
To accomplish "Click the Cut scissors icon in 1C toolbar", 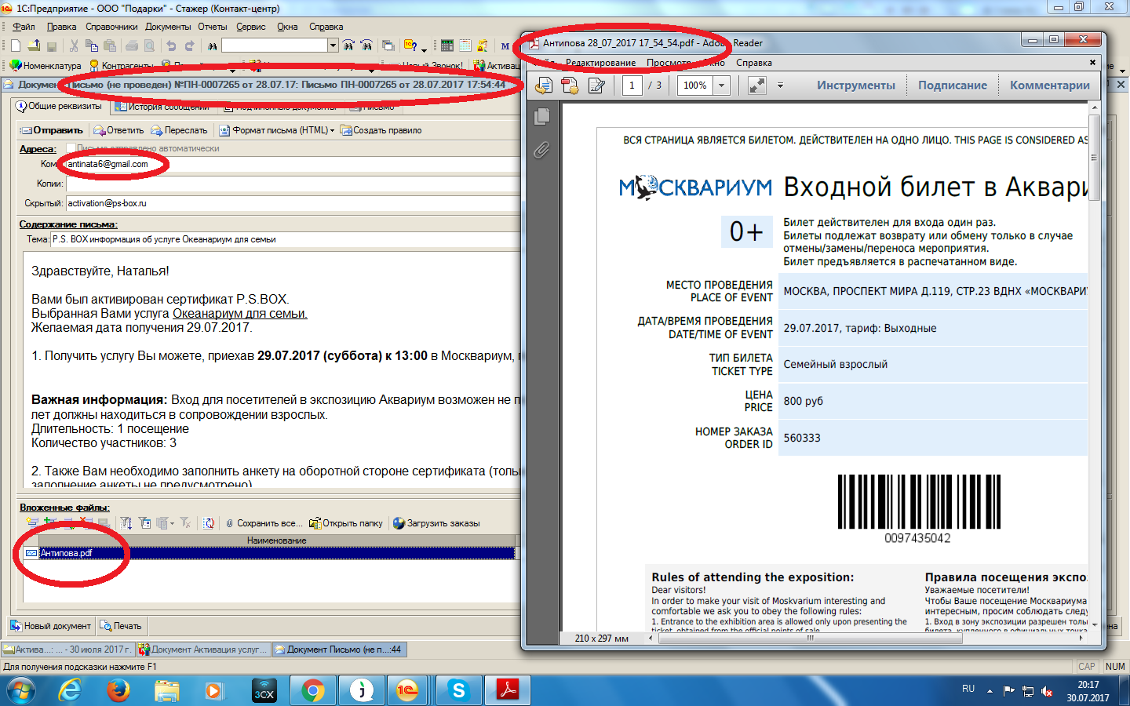I will point(74,45).
